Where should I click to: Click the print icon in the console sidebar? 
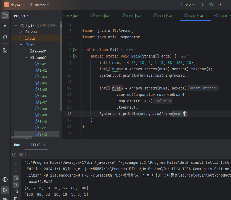pos(16,192)
